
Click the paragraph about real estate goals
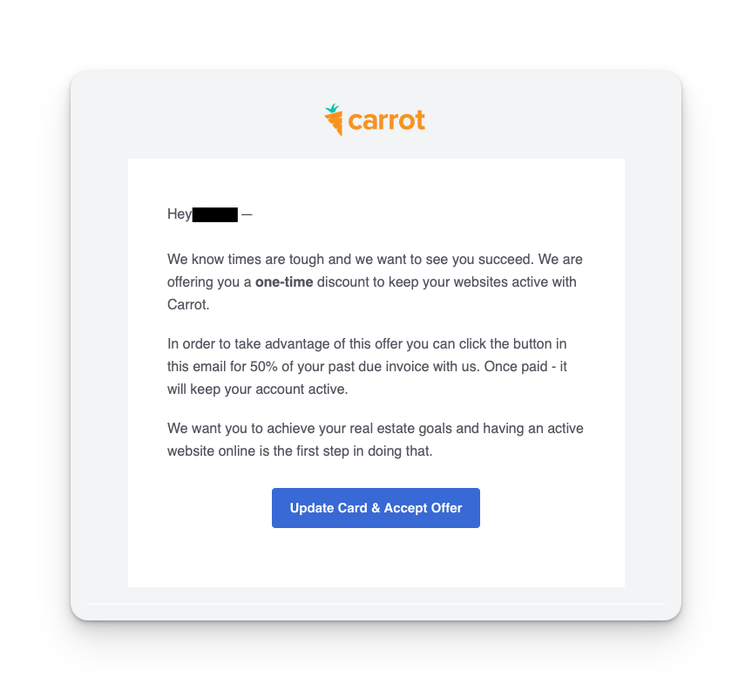tap(375, 440)
